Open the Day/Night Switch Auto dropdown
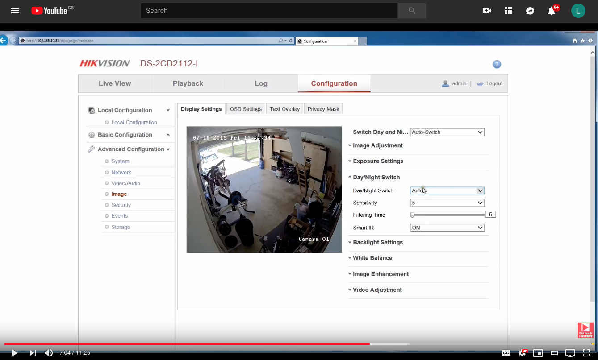 [x=447, y=190]
